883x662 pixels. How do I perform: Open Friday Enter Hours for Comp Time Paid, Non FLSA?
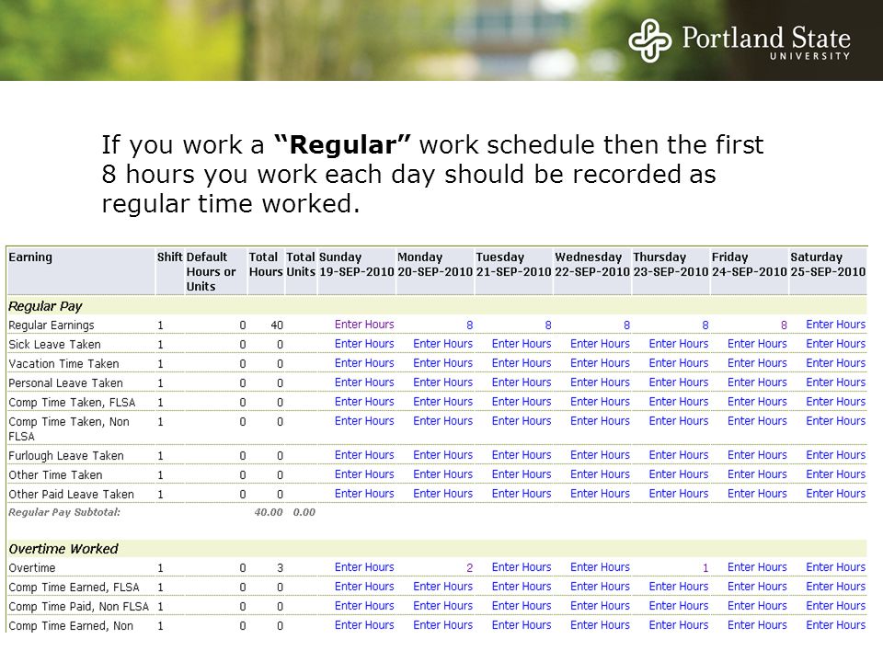click(757, 606)
